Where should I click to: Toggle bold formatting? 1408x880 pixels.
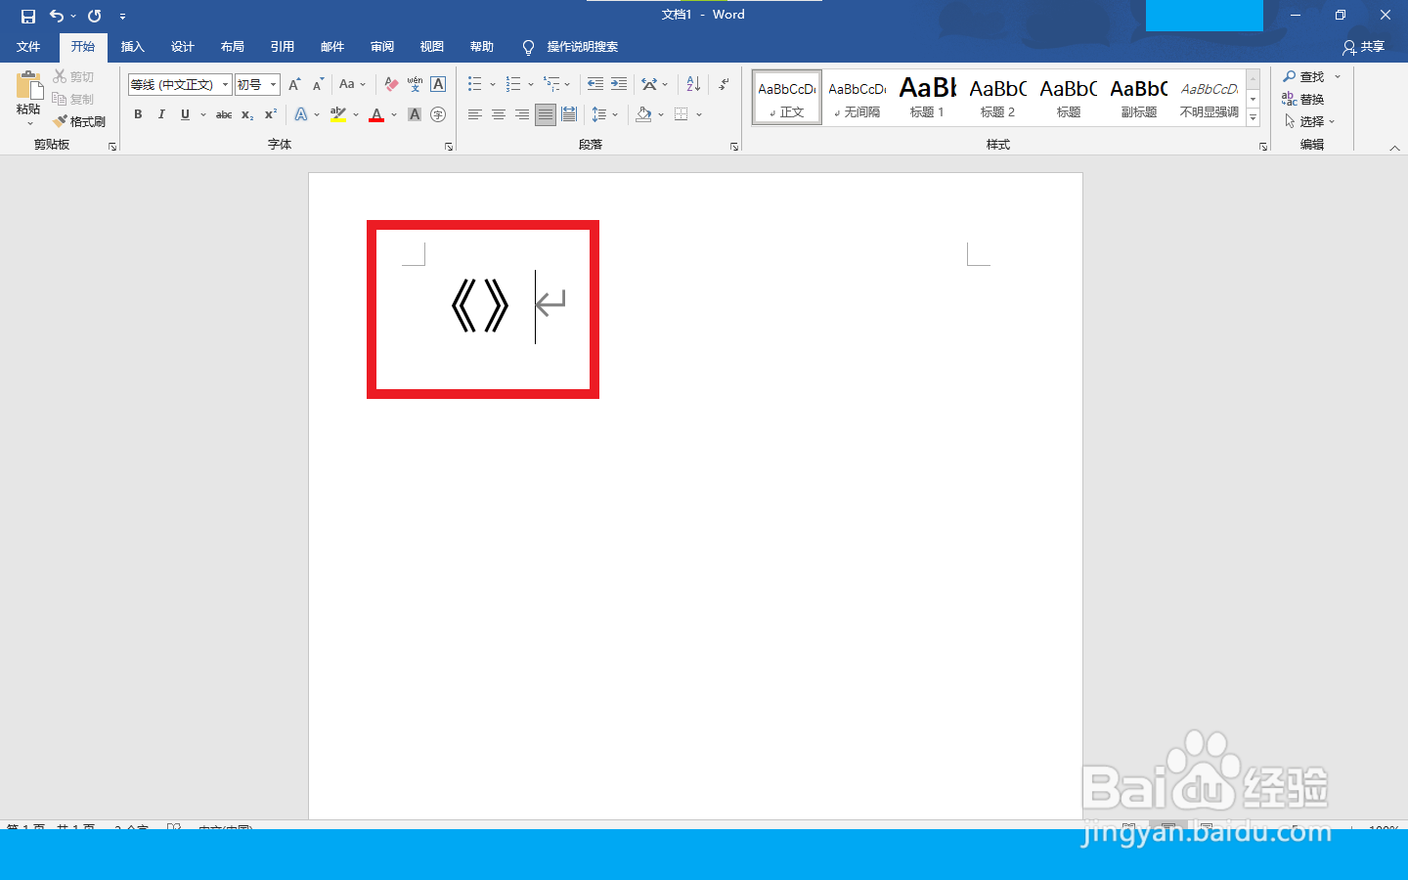[138, 114]
